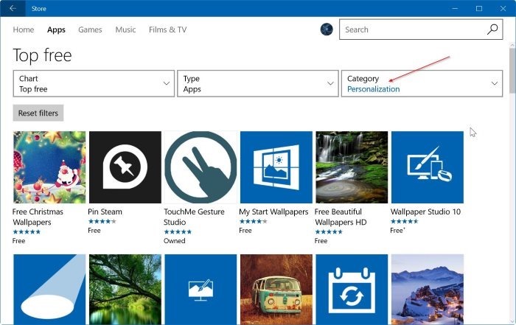Open the Films & TV tab
The image size is (516, 325).
click(167, 29)
